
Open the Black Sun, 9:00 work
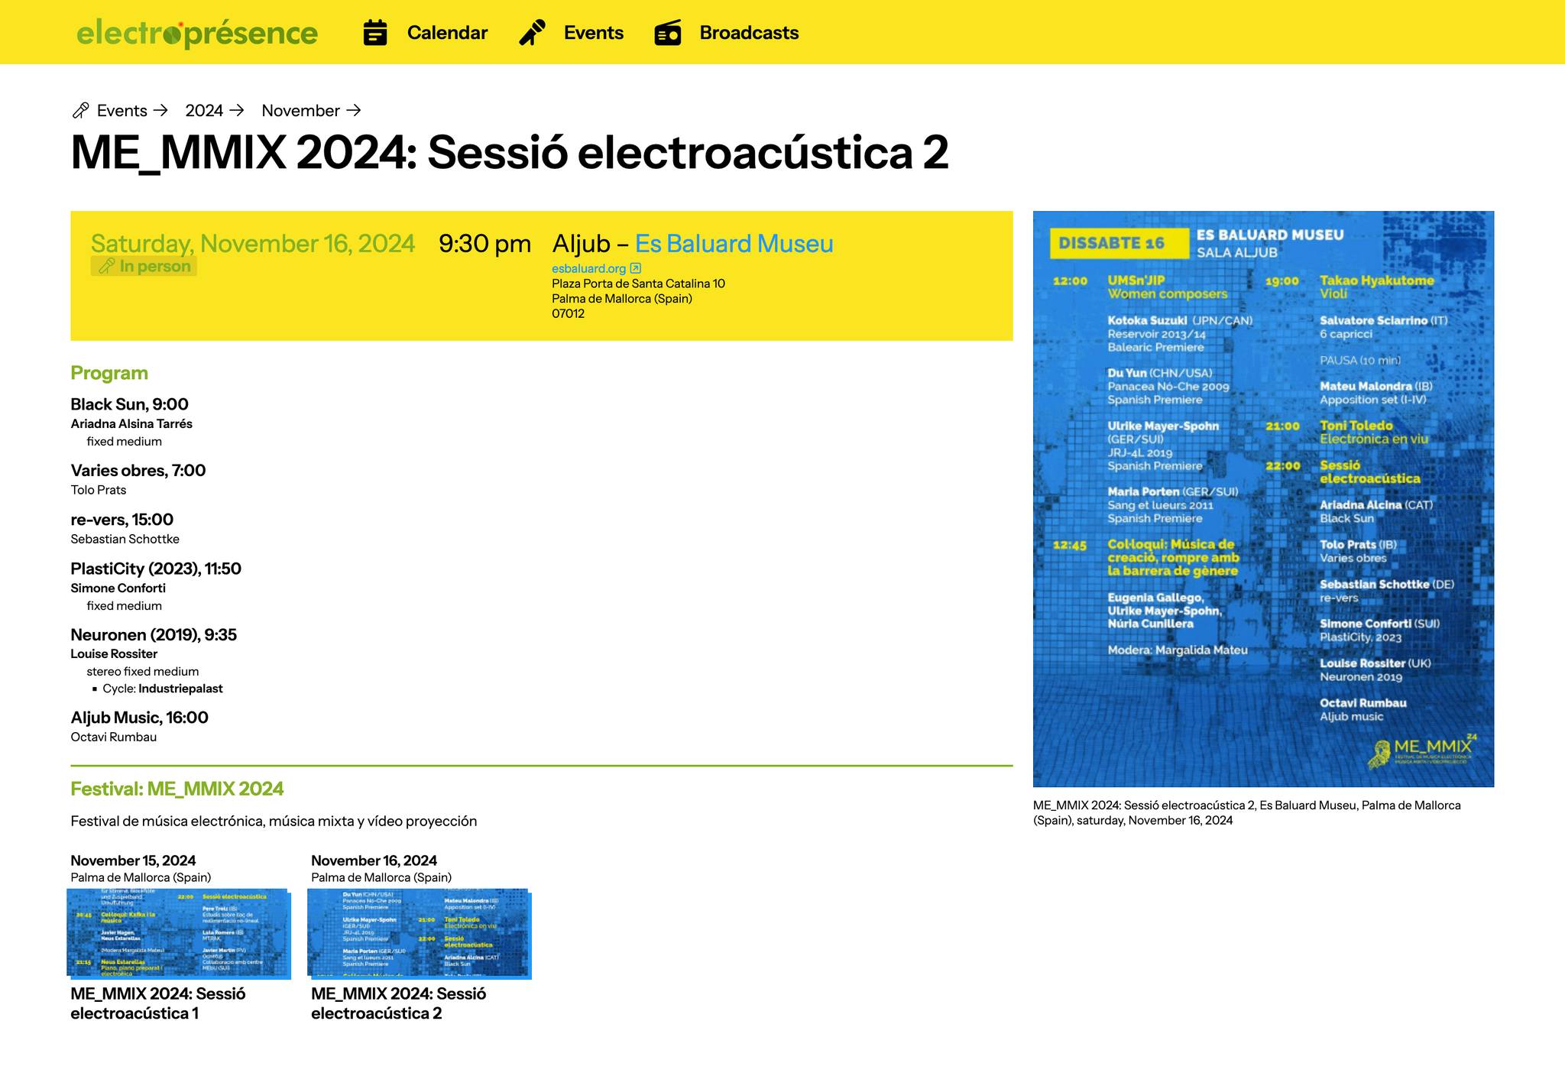[x=129, y=404]
